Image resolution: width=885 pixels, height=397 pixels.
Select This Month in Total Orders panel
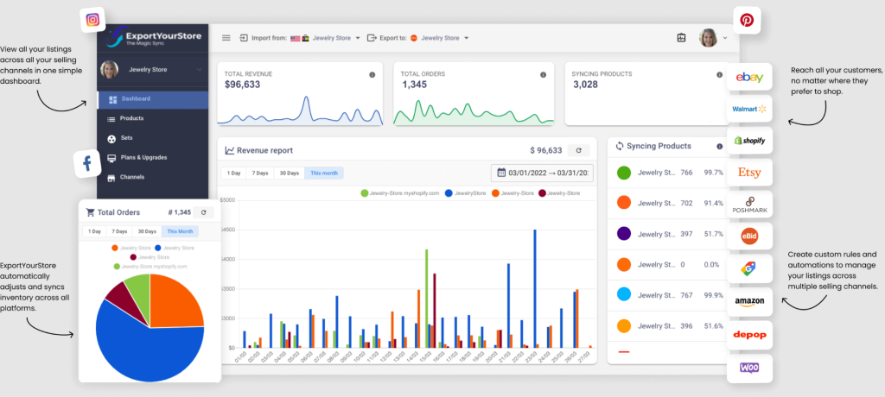point(180,231)
